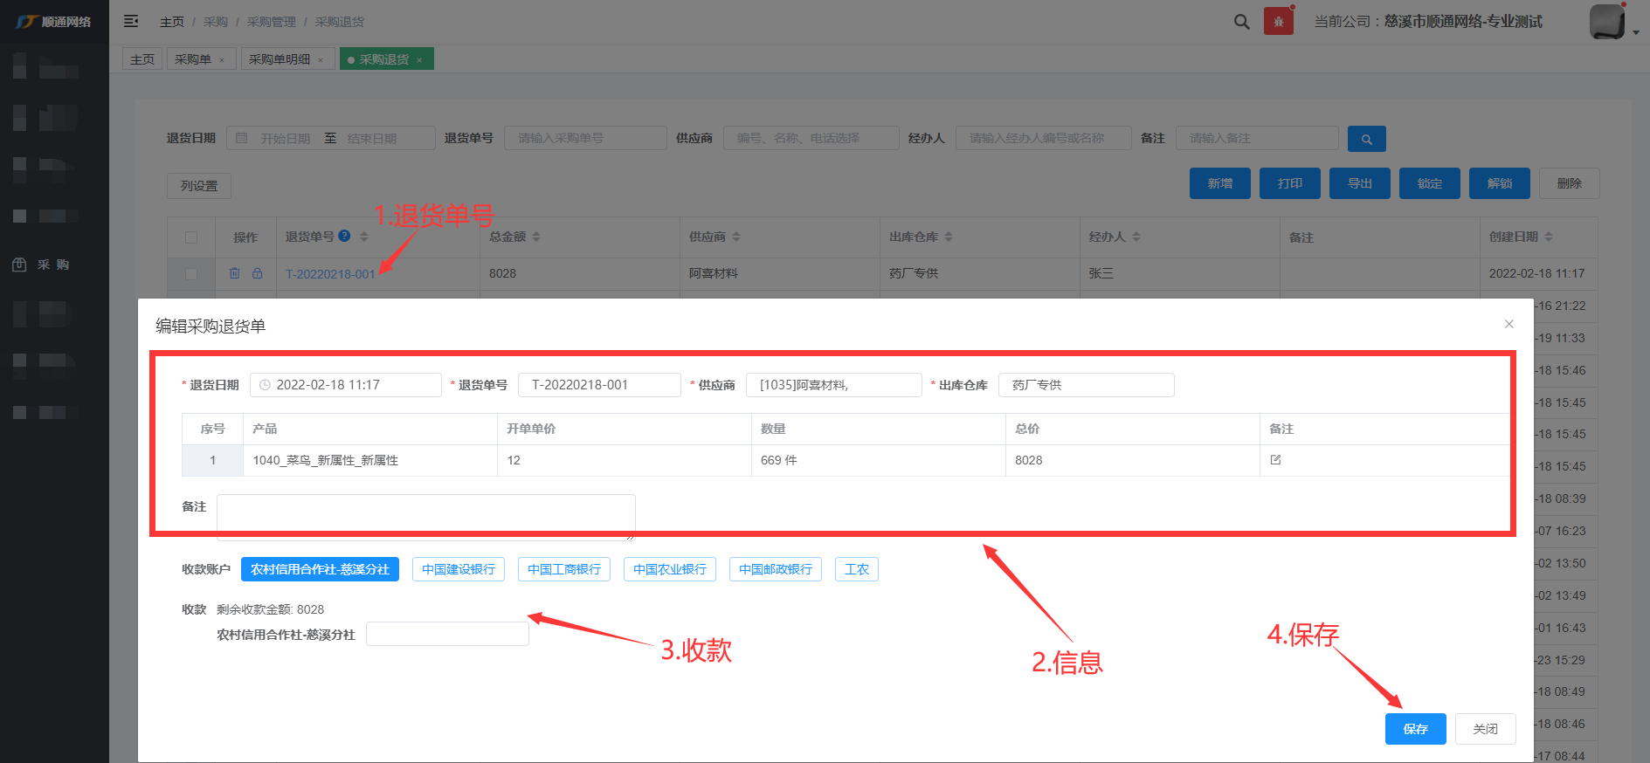Switch to the 采购单明细 tab

280,59
